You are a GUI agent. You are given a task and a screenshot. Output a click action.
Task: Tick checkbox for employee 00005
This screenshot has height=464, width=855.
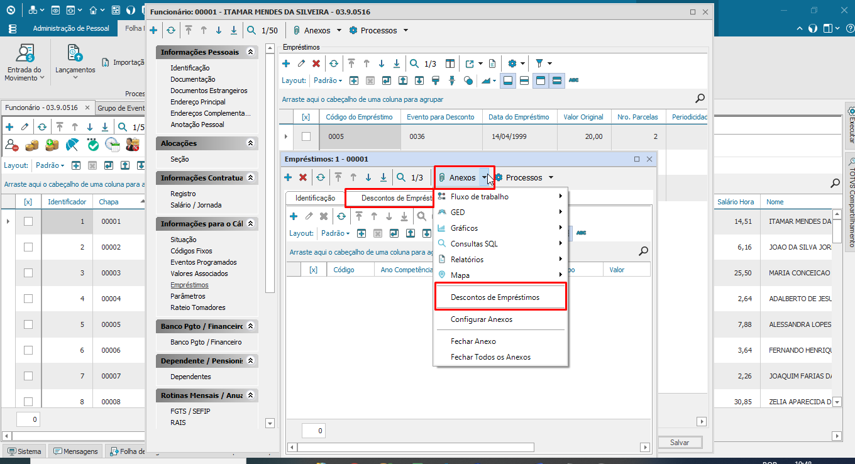click(x=28, y=324)
